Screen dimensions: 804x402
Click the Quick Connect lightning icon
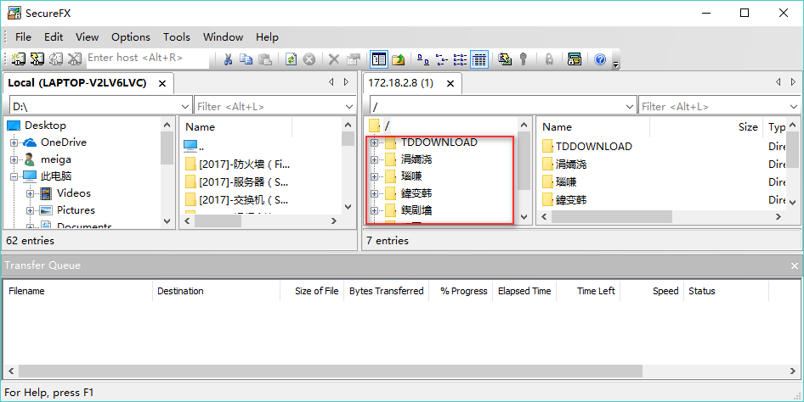[x=37, y=59]
